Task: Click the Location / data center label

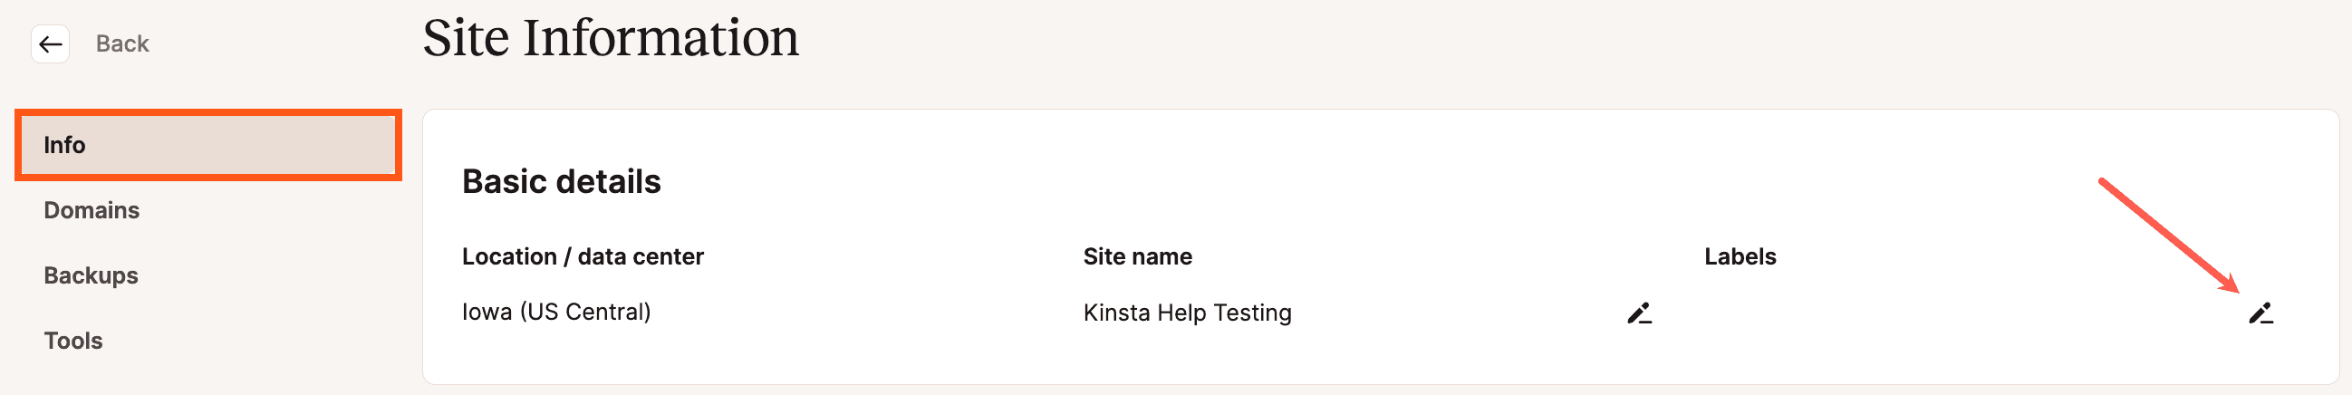Action: click(x=583, y=256)
